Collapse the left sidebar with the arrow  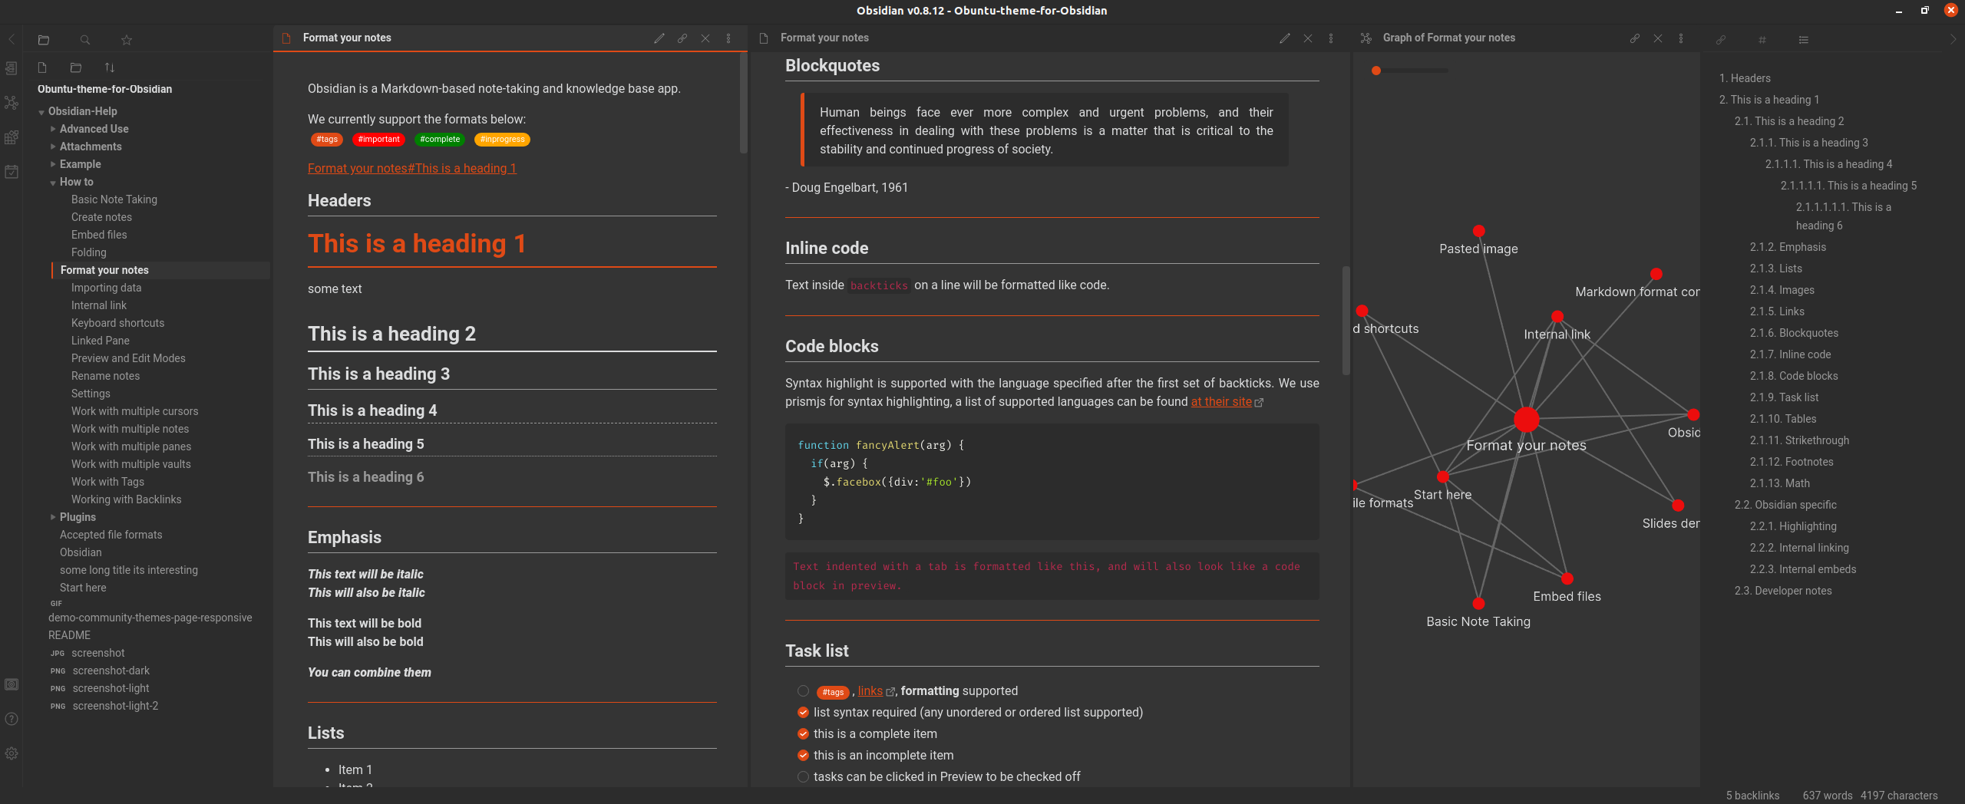12,38
